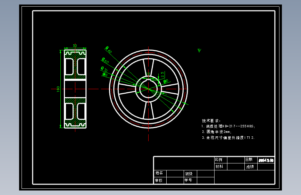Select the note "1. 调质处理HB=217--255HBS;"
Screen dimensions: 301x195
tap(228, 126)
